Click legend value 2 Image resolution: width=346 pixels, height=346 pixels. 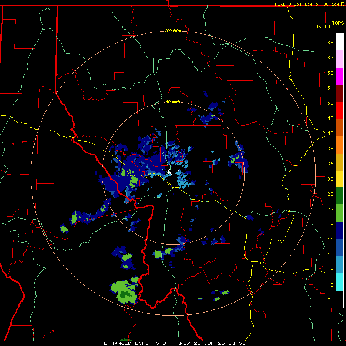332,285
